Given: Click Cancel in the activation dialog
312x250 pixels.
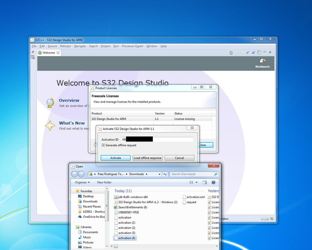Looking at the screenshot, I should point(179,158).
